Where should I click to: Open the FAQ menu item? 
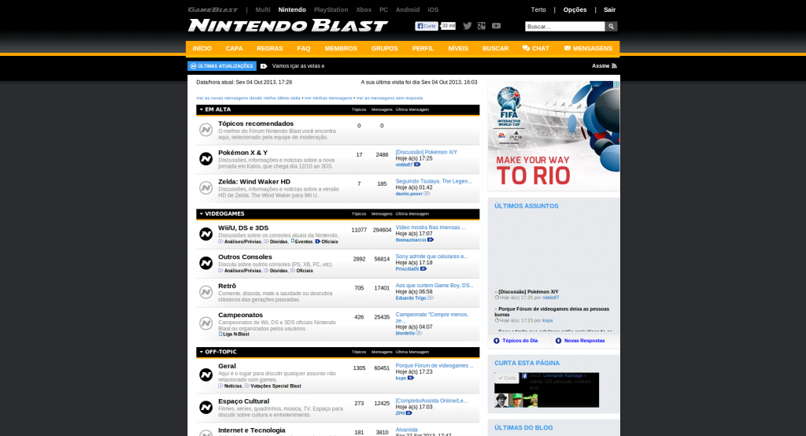click(304, 48)
